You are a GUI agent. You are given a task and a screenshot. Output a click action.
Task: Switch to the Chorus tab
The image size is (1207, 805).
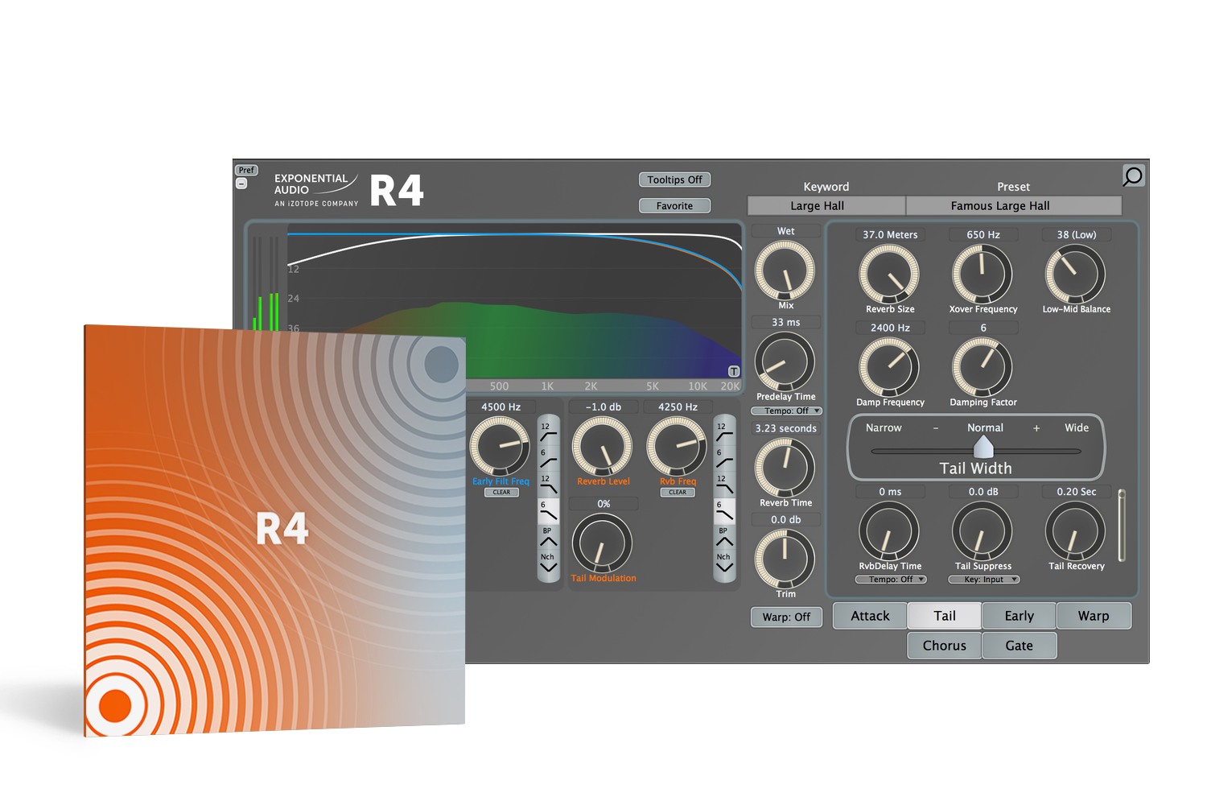945,646
